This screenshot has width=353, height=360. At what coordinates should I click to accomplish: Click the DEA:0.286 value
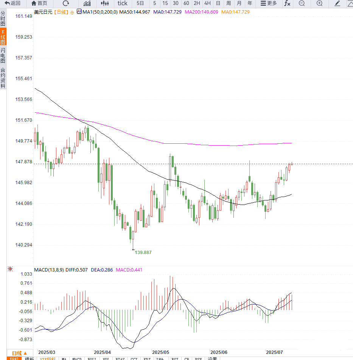point(102,270)
